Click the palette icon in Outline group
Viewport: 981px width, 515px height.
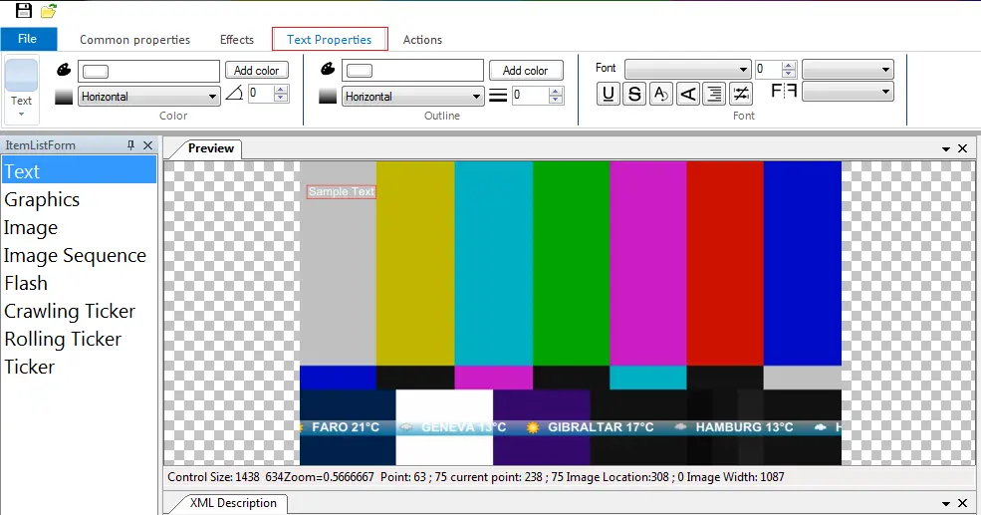[x=327, y=70]
